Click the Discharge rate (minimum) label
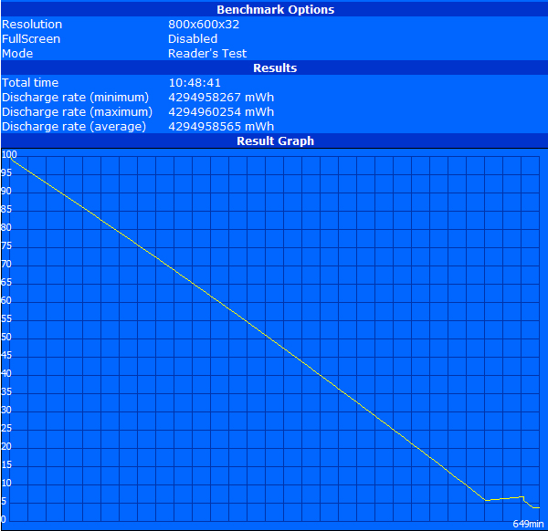The image size is (548, 531). click(x=75, y=98)
